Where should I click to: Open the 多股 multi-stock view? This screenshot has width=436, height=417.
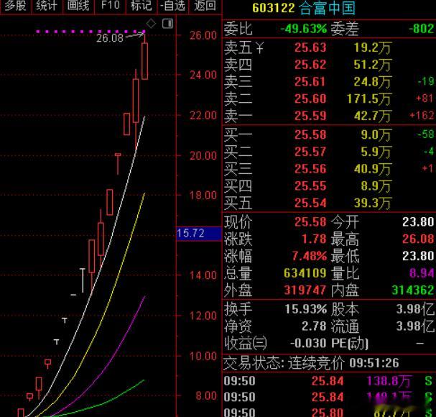click(16, 6)
